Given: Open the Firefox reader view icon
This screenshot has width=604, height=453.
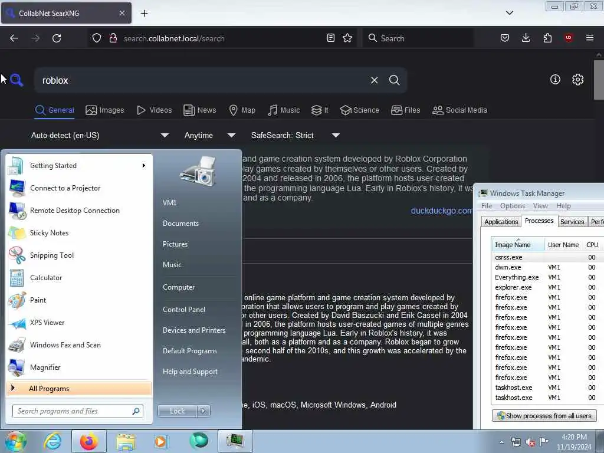Looking at the screenshot, I should pos(330,38).
